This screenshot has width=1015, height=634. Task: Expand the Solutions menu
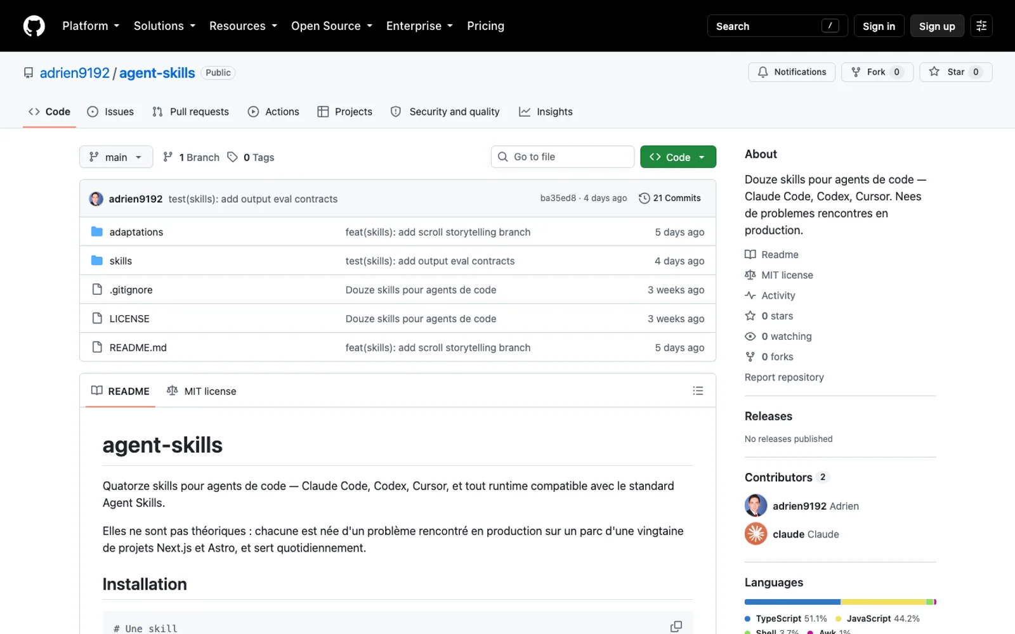point(164,26)
